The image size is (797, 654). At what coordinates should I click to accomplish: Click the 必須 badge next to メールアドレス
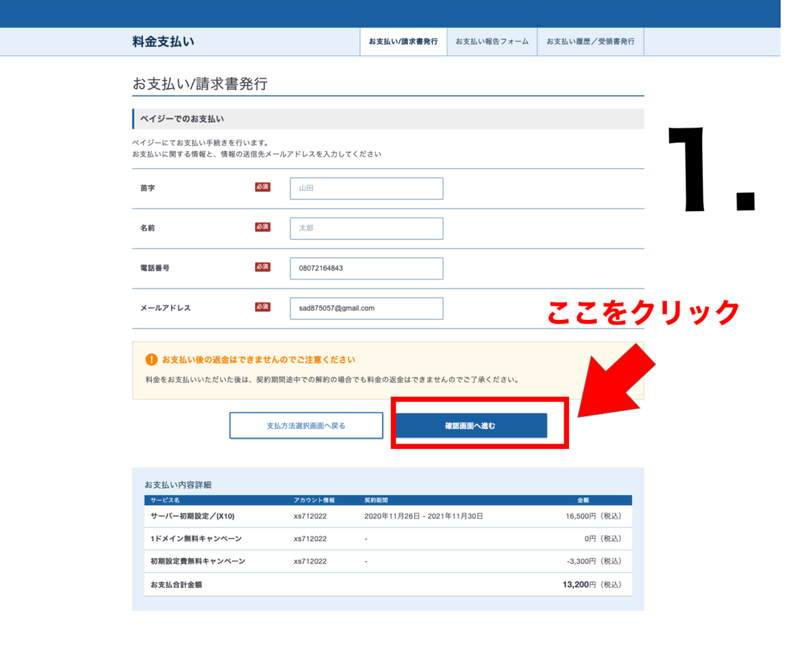coord(262,308)
